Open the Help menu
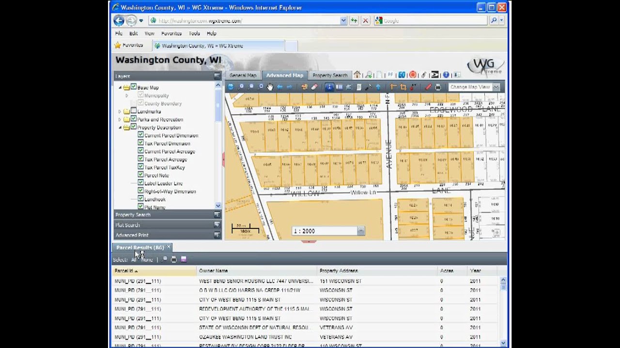Screen dimensions: 620x348 click(x=212, y=33)
